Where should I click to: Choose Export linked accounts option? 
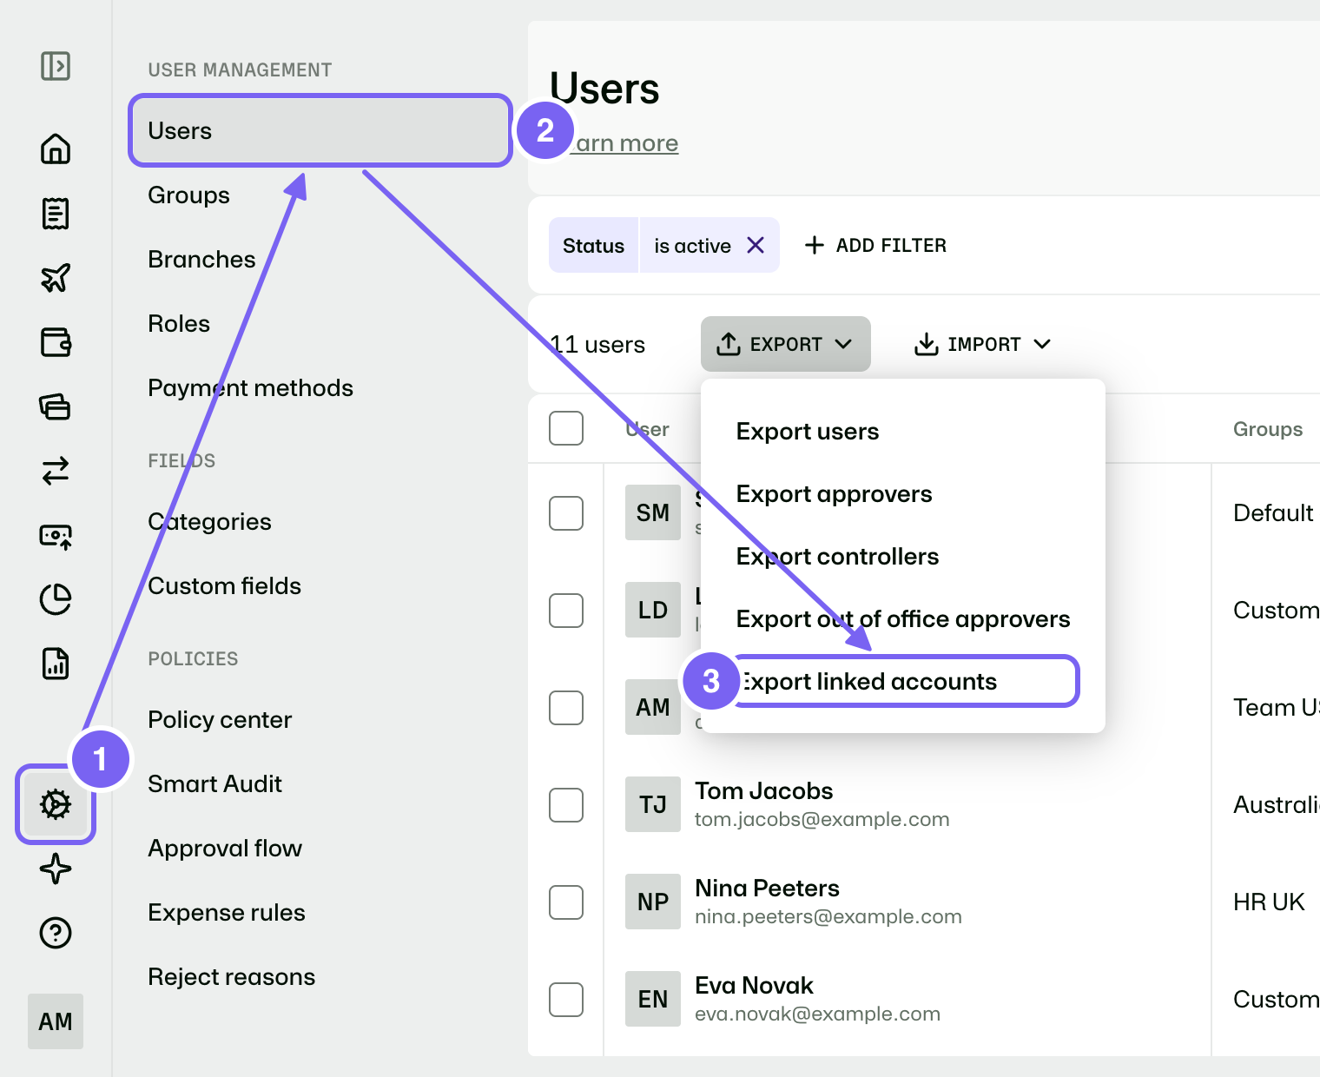click(x=903, y=682)
